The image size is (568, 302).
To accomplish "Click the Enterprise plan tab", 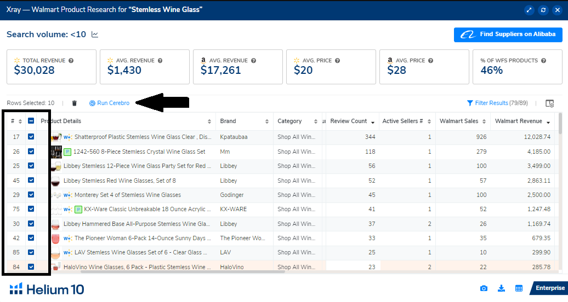I will tap(549, 288).
